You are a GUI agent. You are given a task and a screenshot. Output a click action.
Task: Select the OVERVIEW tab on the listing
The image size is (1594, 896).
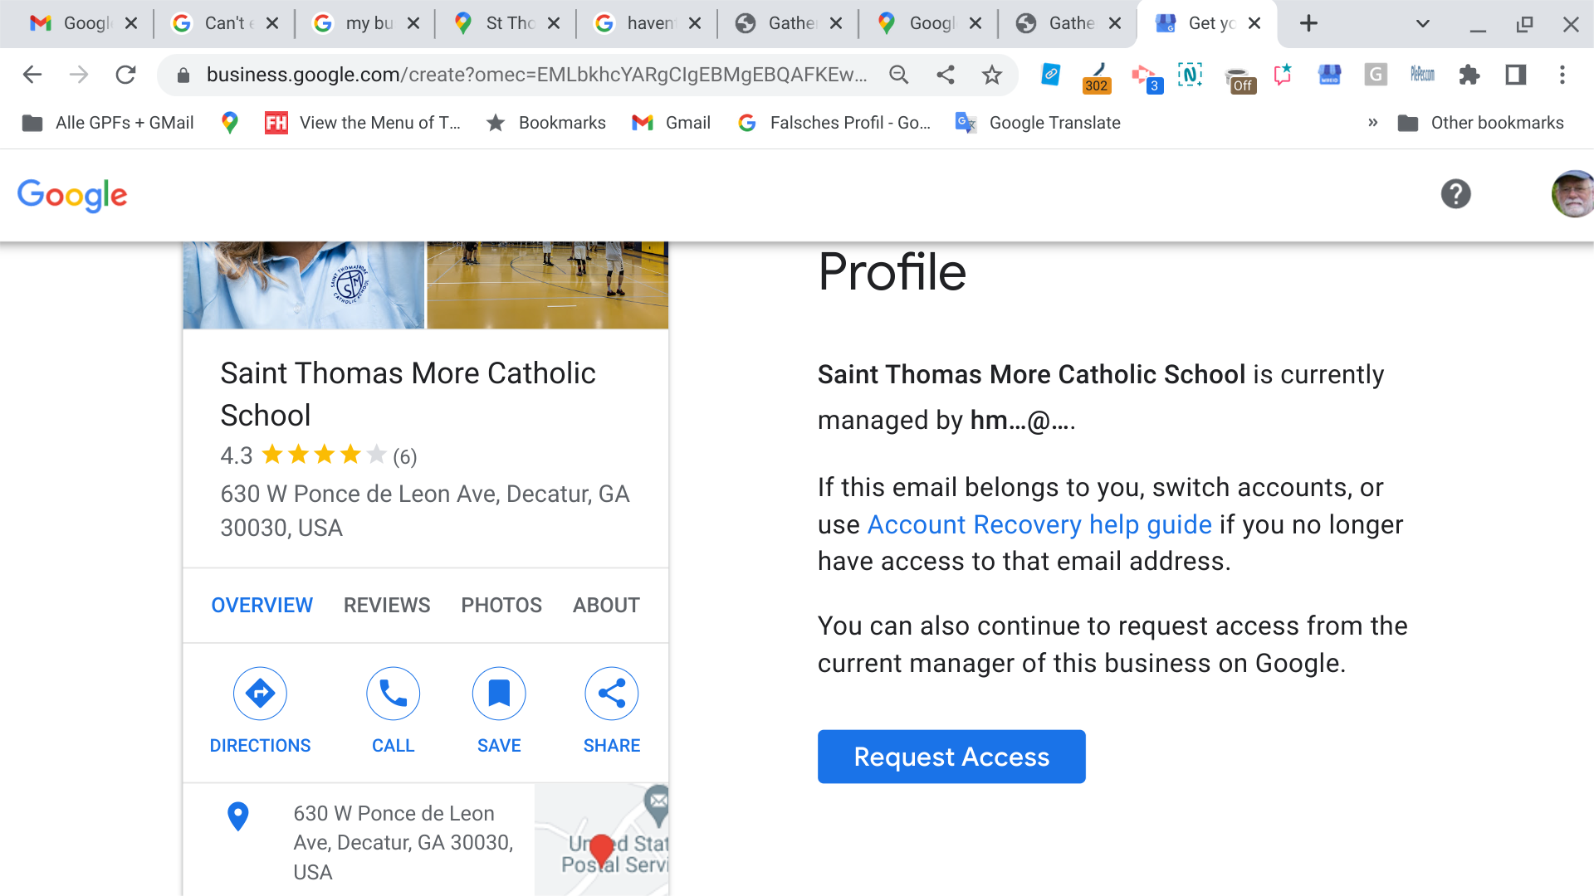[x=261, y=604]
